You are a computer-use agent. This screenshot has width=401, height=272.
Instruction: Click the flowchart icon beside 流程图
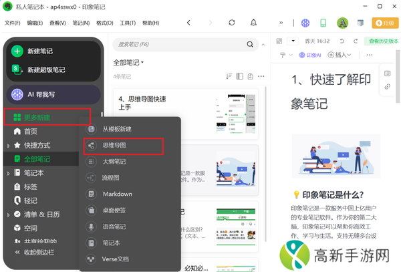(91, 178)
